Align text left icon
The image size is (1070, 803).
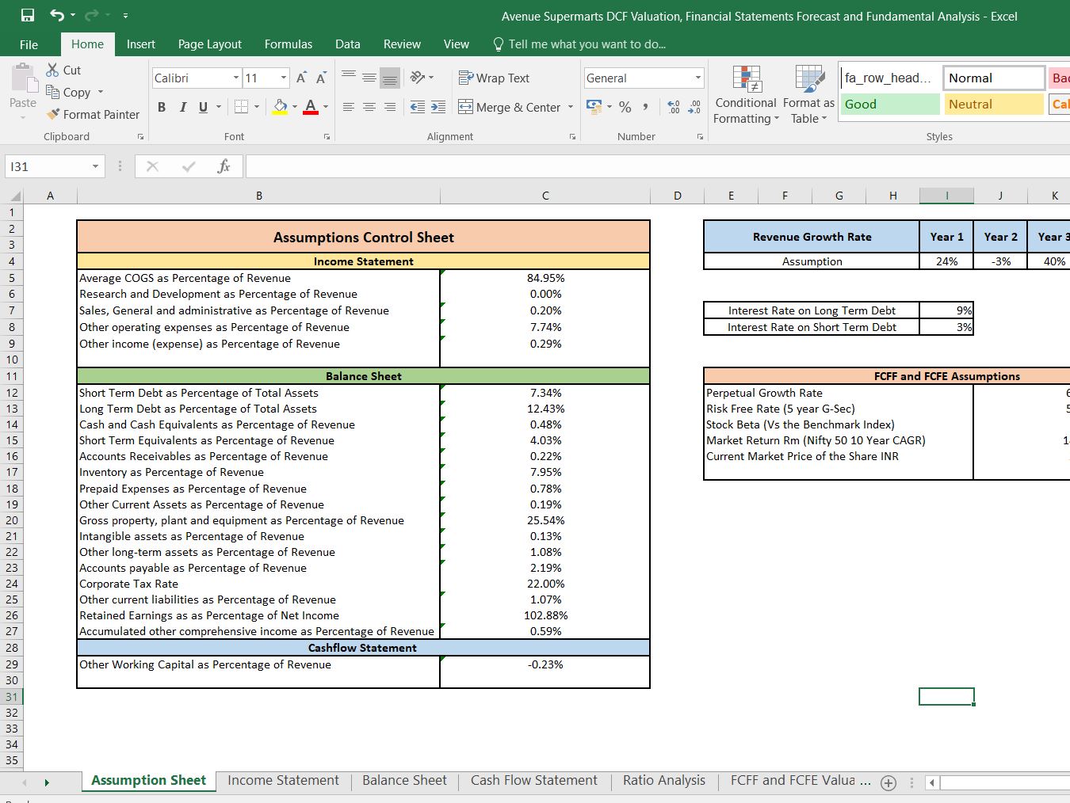coord(349,107)
